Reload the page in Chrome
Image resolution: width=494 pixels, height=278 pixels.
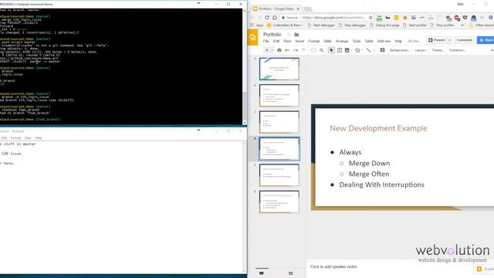pos(267,18)
